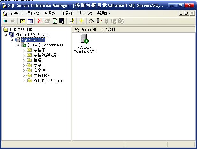This screenshot has width=197, height=149.
Task: Open the 操作(A) menu
Action: (33, 13)
